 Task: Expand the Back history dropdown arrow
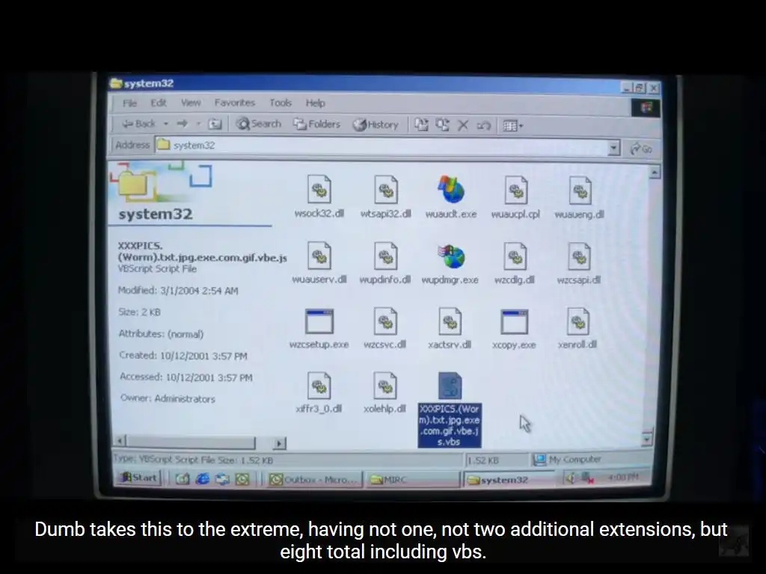pyautogui.click(x=166, y=124)
